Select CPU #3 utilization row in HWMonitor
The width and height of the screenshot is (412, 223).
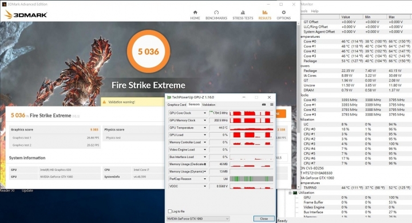[x=356, y=144]
